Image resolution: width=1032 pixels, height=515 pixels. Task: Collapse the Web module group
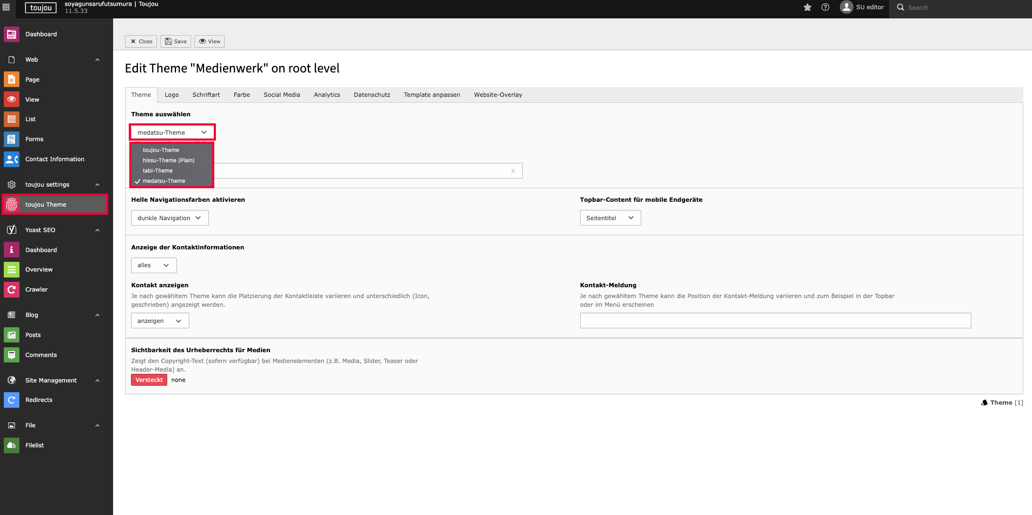pos(97,60)
